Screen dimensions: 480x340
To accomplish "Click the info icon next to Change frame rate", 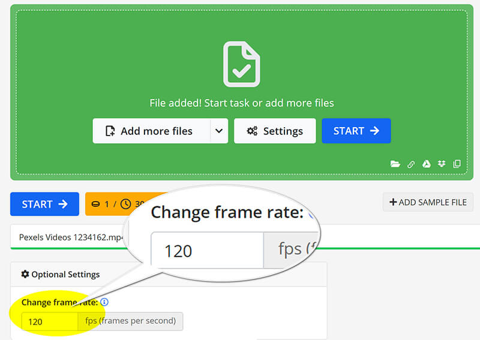I will tap(104, 302).
